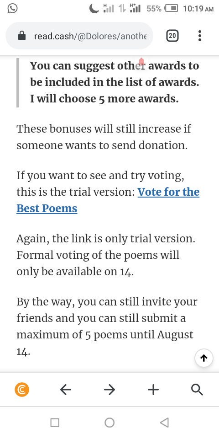Open a new tab with plus icon

pos(153,390)
